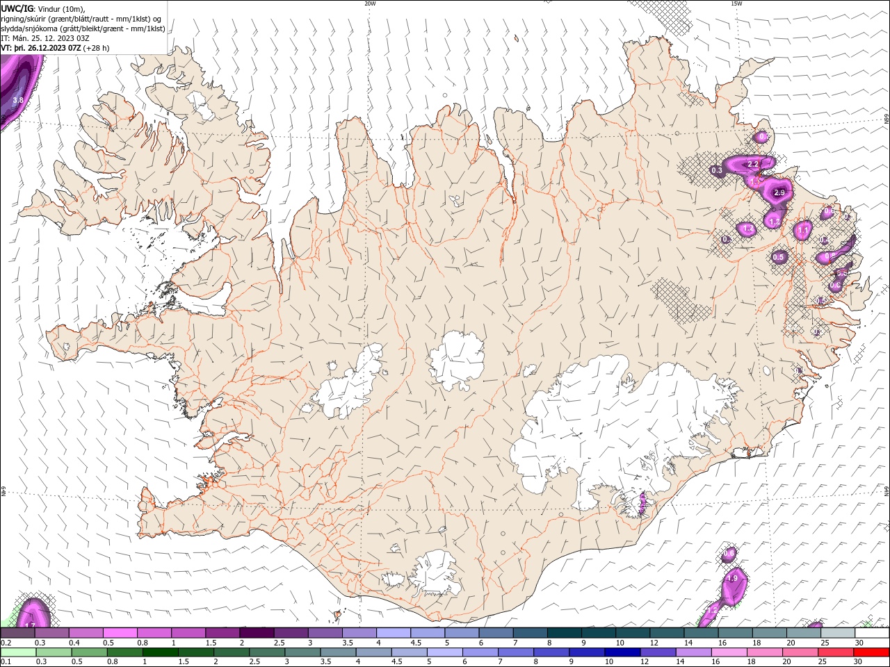
Task: Click the UWC/IG title text
Action: point(17,8)
